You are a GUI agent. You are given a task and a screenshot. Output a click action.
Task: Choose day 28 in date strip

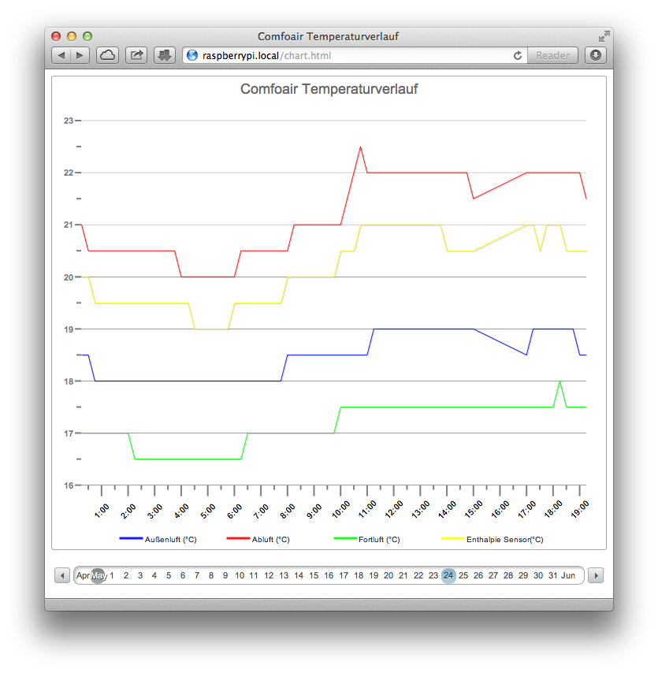pos(508,575)
